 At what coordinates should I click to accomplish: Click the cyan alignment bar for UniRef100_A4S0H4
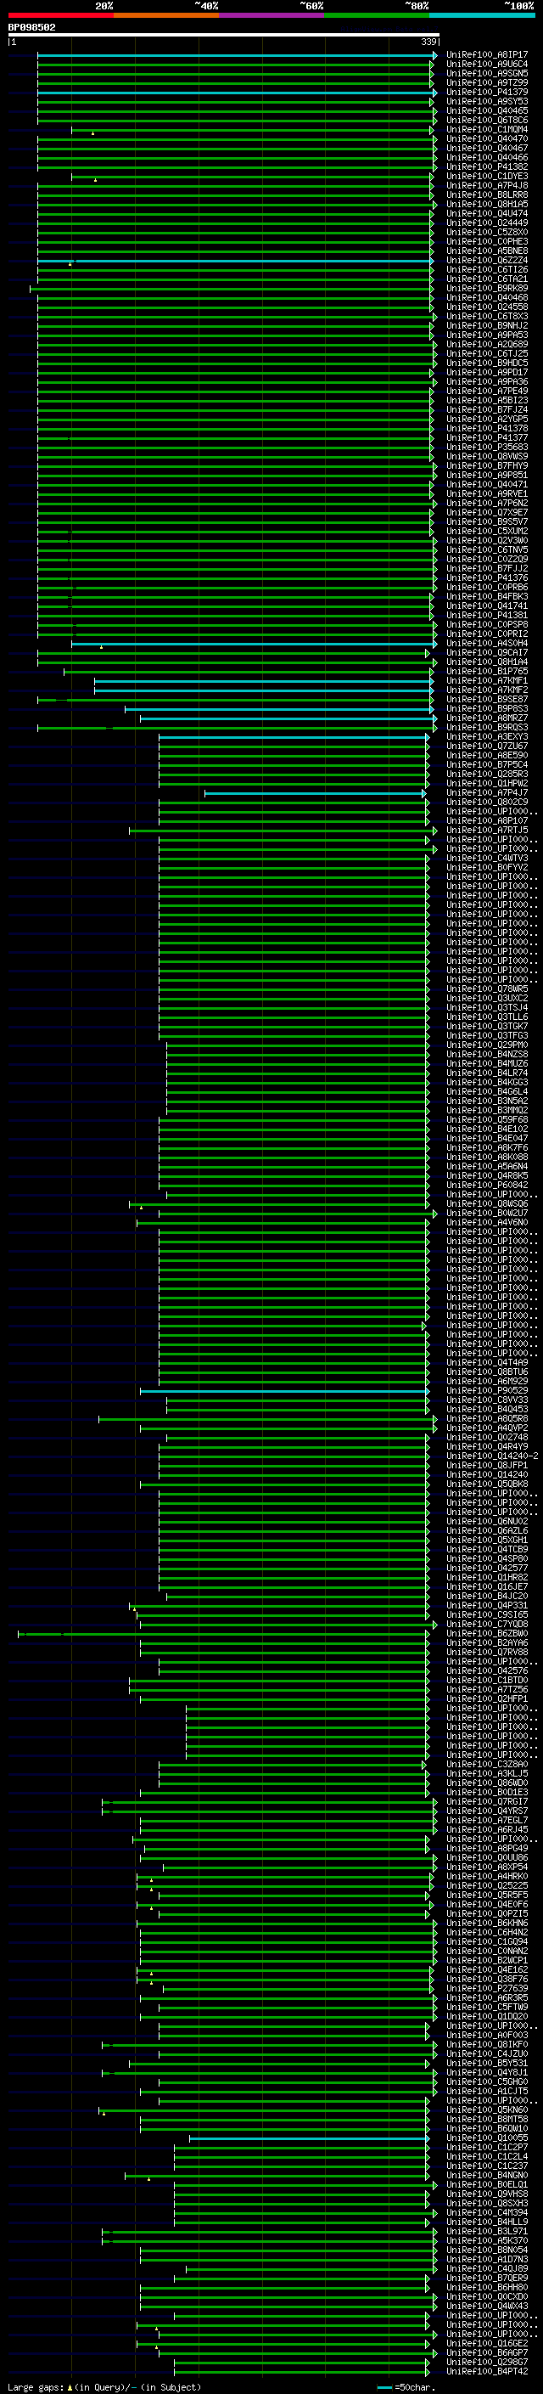point(254,643)
